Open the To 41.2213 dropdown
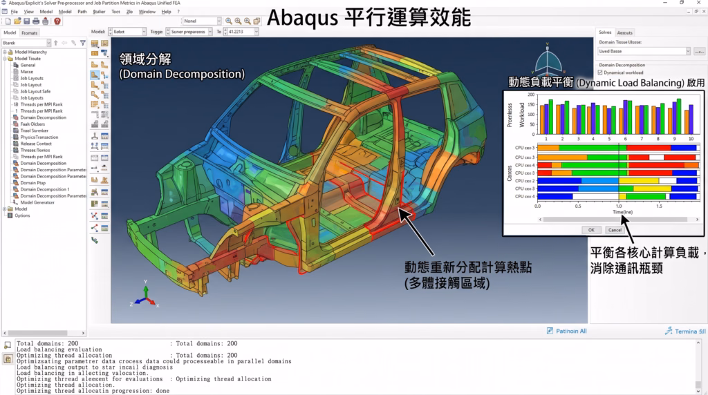Screen dimensions: 708x395 (241, 32)
